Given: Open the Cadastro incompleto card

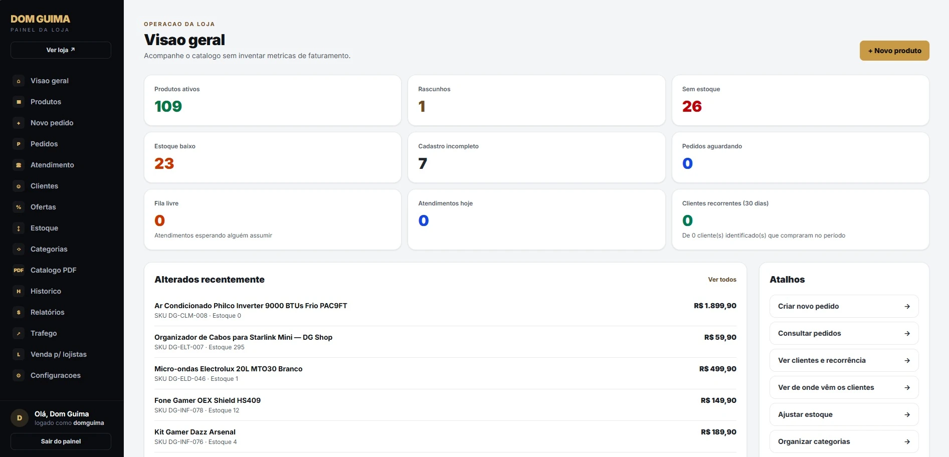Looking at the screenshot, I should pyautogui.click(x=536, y=157).
